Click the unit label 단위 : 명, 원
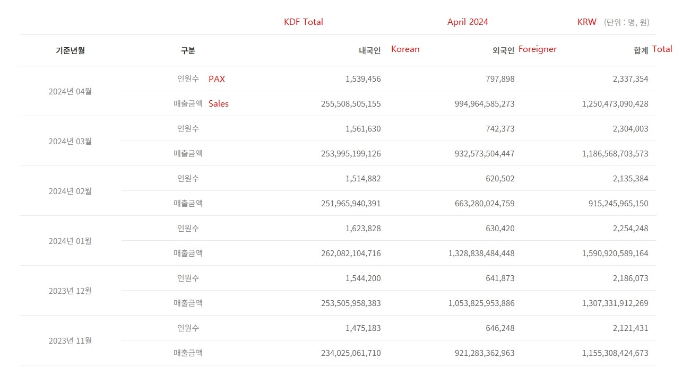 (627, 22)
